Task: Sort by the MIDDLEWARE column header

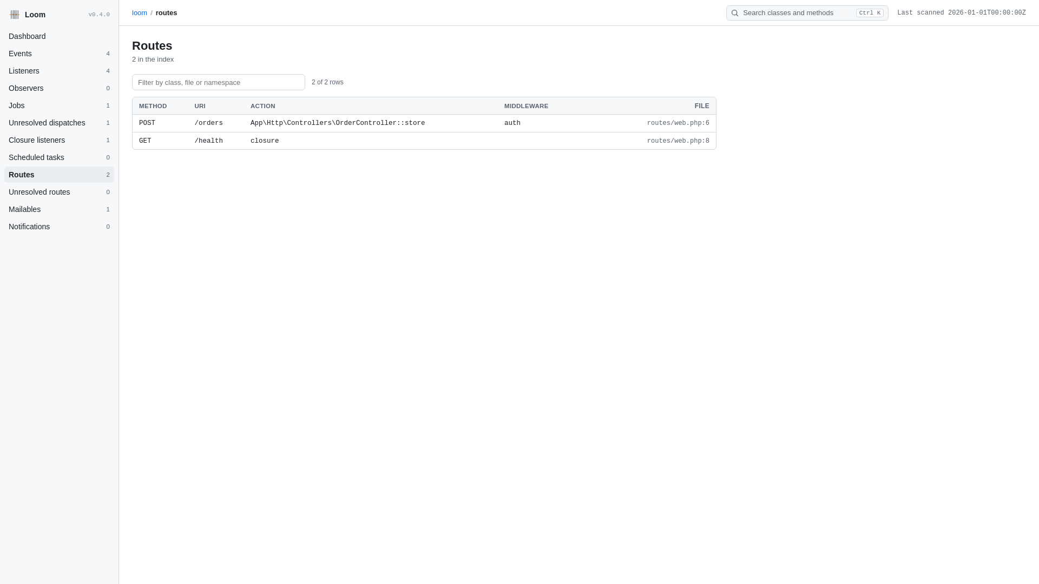Action: (527, 106)
